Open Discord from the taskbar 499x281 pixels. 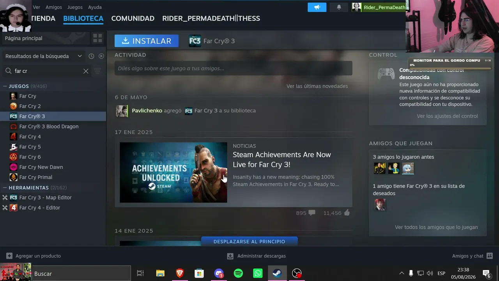coord(219,274)
